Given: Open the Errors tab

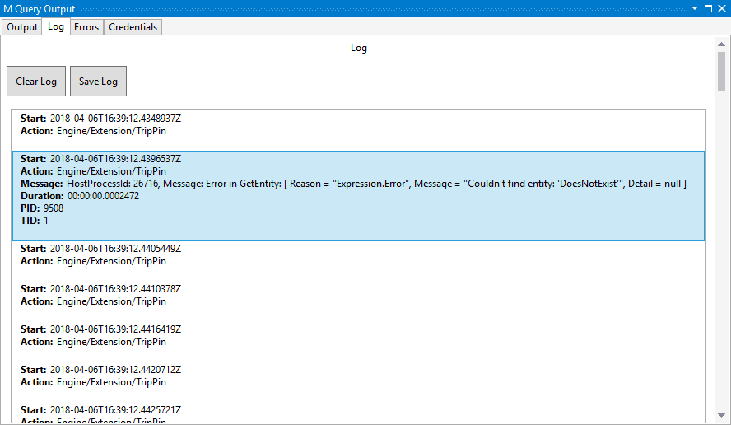Looking at the screenshot, I should tap(86, 27).
